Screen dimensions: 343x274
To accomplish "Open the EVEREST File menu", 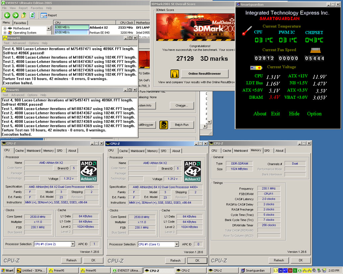I will 4,8.
